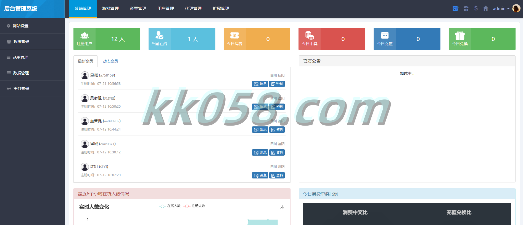Image resolution: width=523 pixels, height=225 pixels.
Task: Click avatar of member 星耀
Action: click(x=84, y=75)
